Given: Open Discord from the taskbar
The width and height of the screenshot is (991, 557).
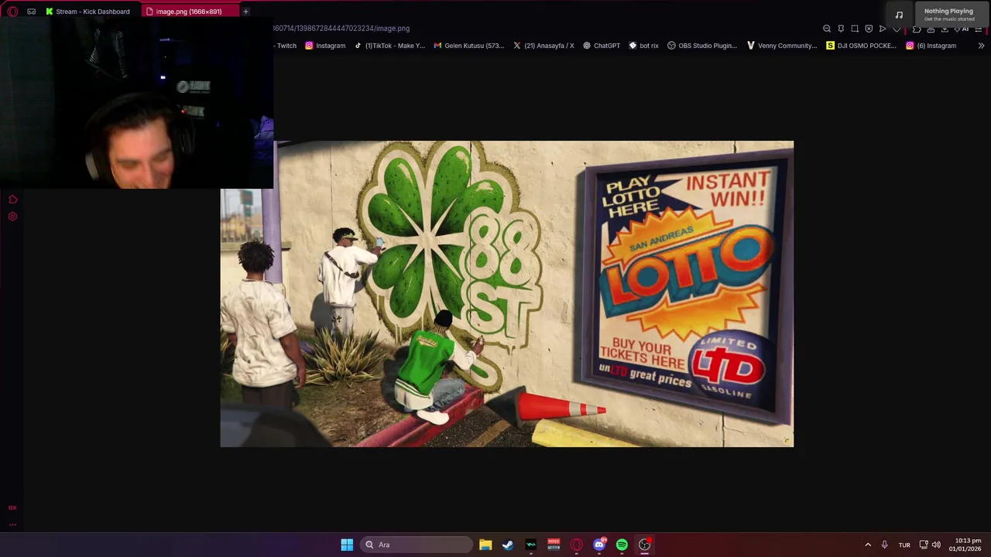Looking at the screenshot, I should pos(599,545).
